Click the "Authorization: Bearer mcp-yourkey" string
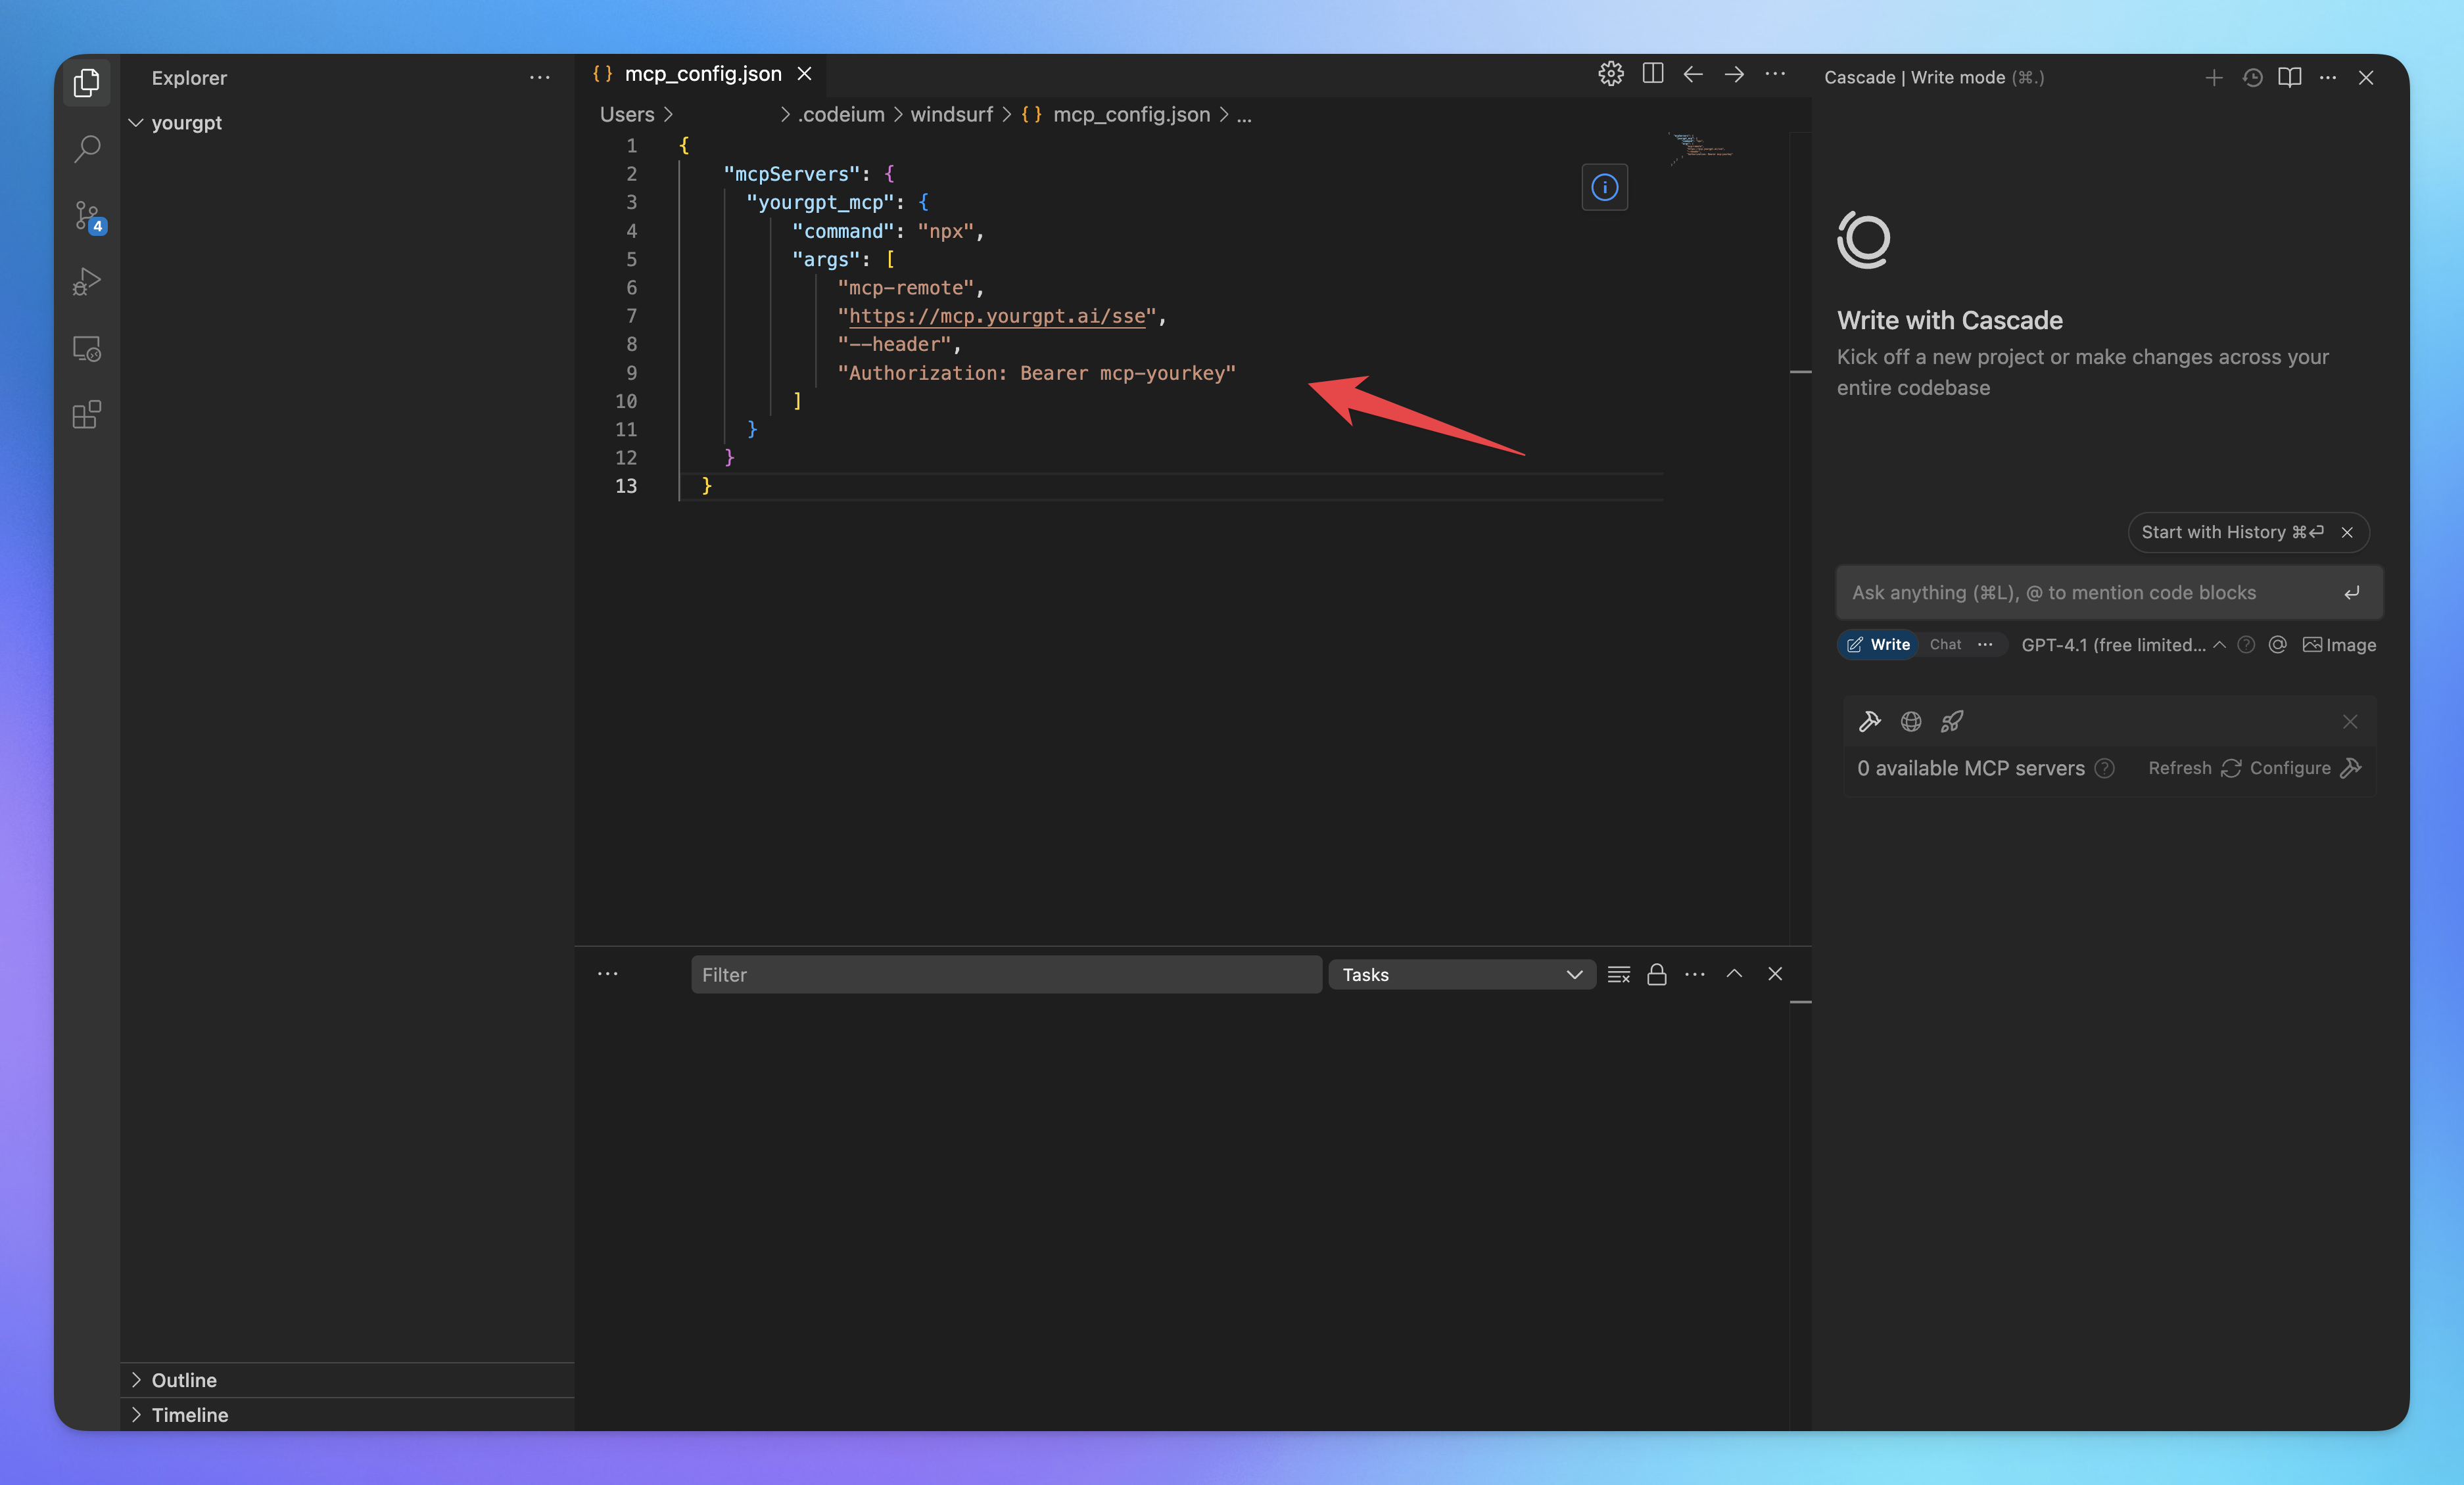This screenshot has width=2464, height=1485. [x=1036, y=373]
